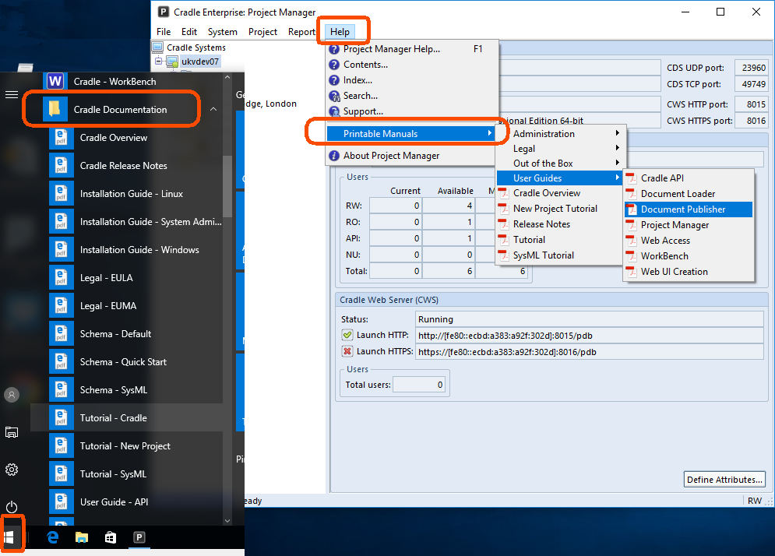Choose Index... in Help menu

coord(411,80)
